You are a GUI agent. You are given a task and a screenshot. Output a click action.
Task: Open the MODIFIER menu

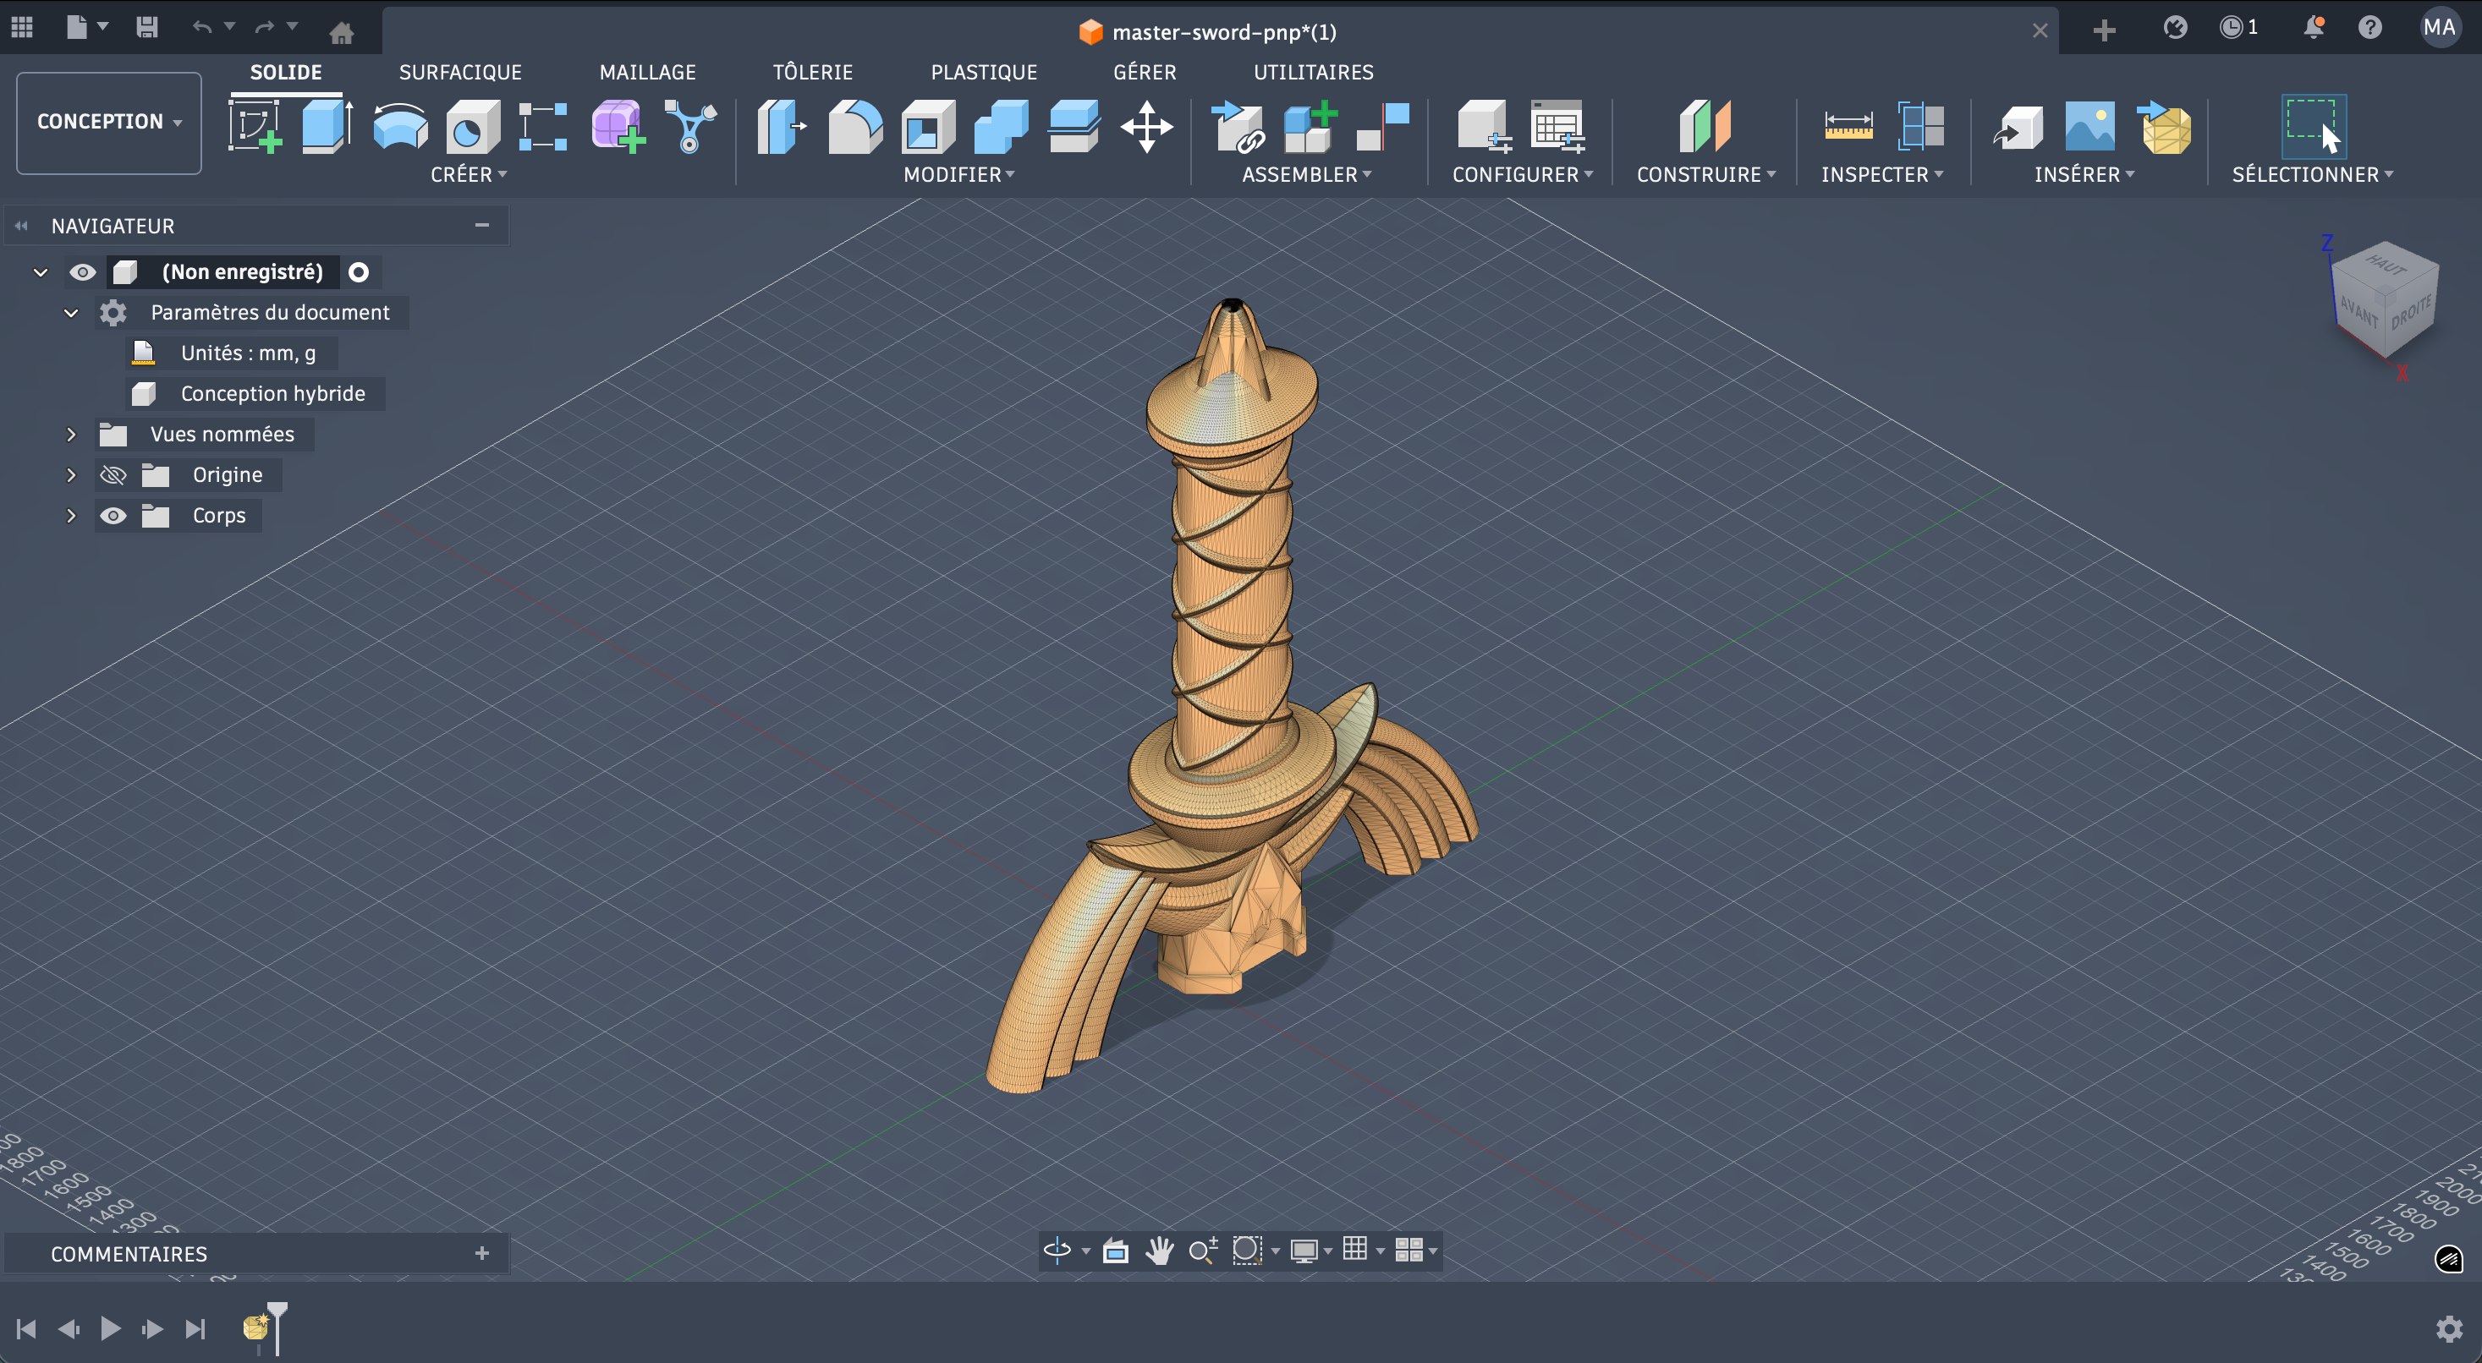pyautogui.click(x=958, y=174)
